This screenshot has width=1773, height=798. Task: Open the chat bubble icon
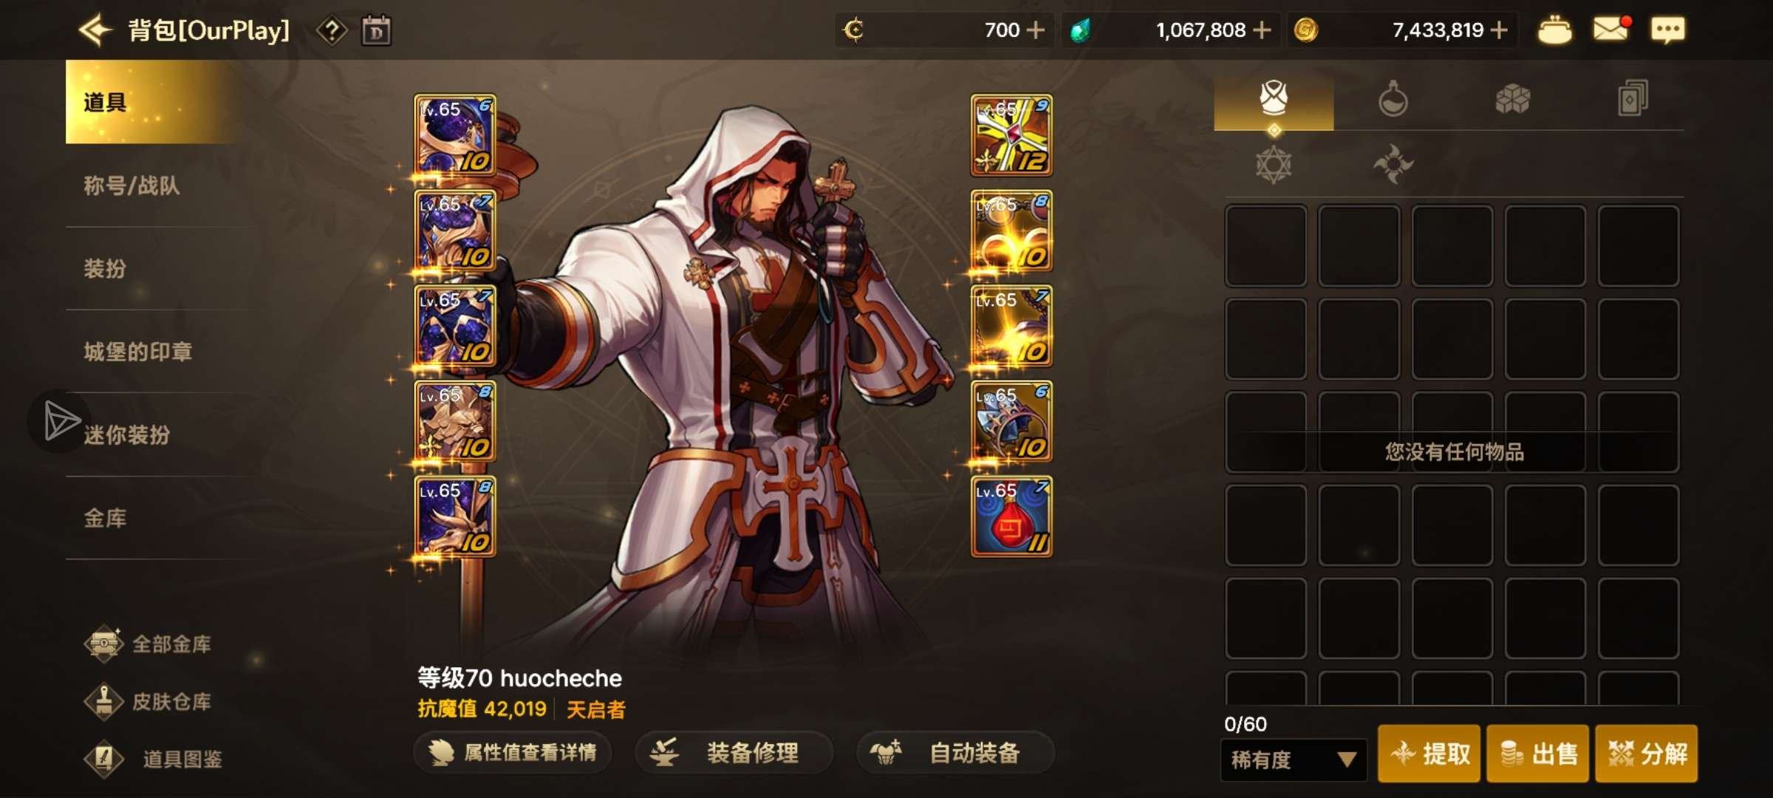tap(1668, 30)
